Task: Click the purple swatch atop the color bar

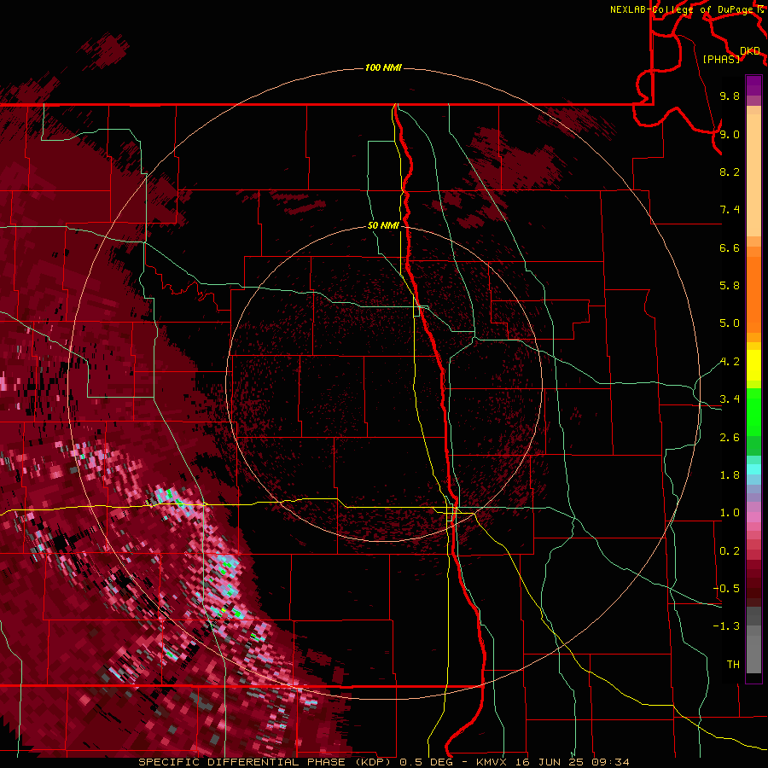Action: point(753,85)
